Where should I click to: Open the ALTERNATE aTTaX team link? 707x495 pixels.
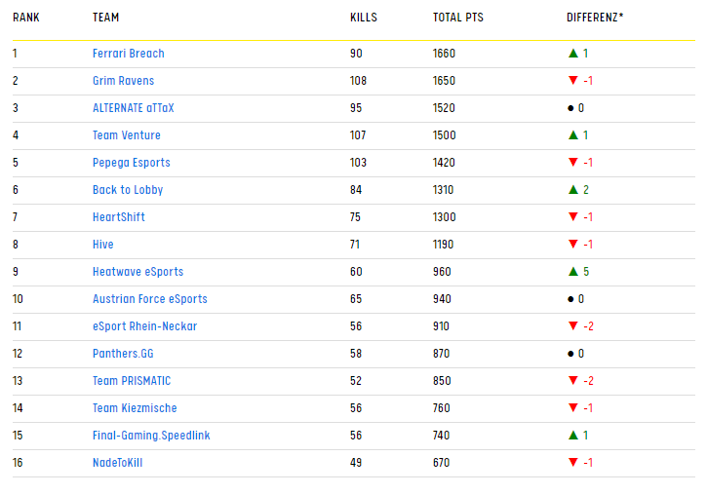pos(133,108)
